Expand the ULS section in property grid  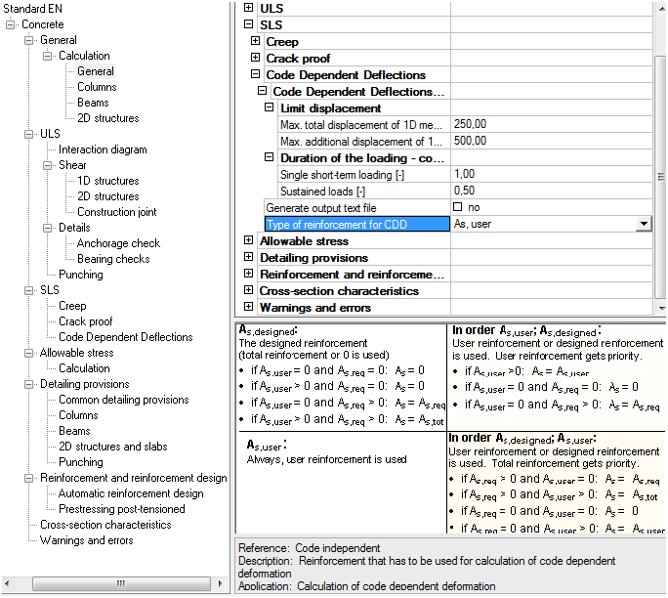click(x=248, y=8)
